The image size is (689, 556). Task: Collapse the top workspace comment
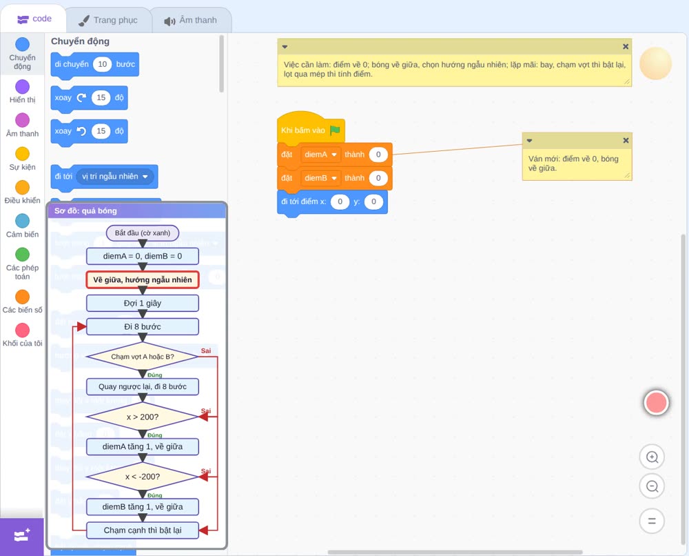click(x=285, y=47)
